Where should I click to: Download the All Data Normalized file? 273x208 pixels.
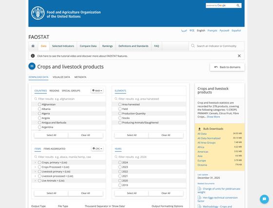coord(209,138)
